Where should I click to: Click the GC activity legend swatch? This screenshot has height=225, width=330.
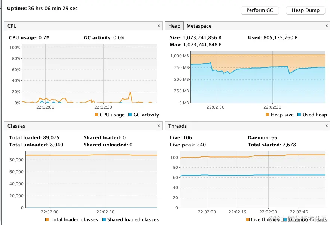point(130,115)
